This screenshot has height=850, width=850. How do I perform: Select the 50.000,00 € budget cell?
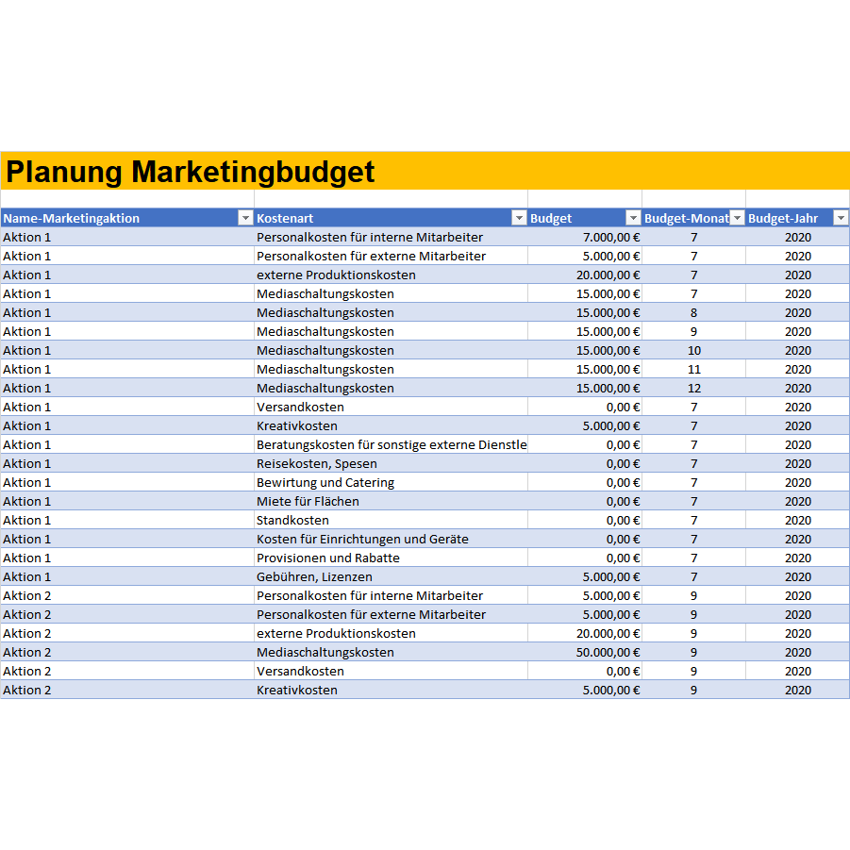coord(585,652)
